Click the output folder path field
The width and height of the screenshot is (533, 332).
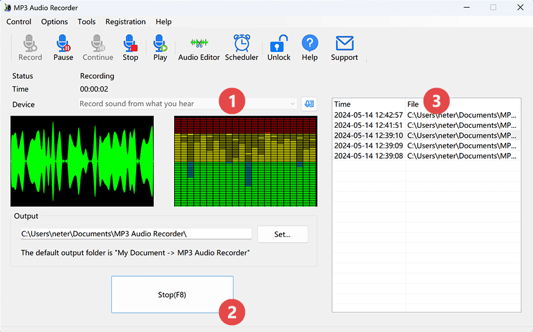coord(136,234)
